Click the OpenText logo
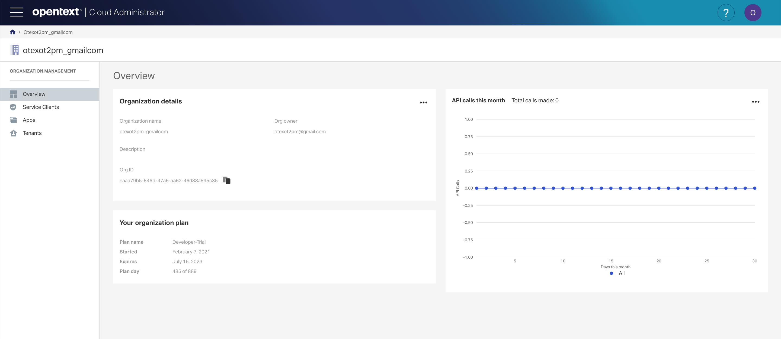Screen dimensions: 781x339 [x=57, y=12]
